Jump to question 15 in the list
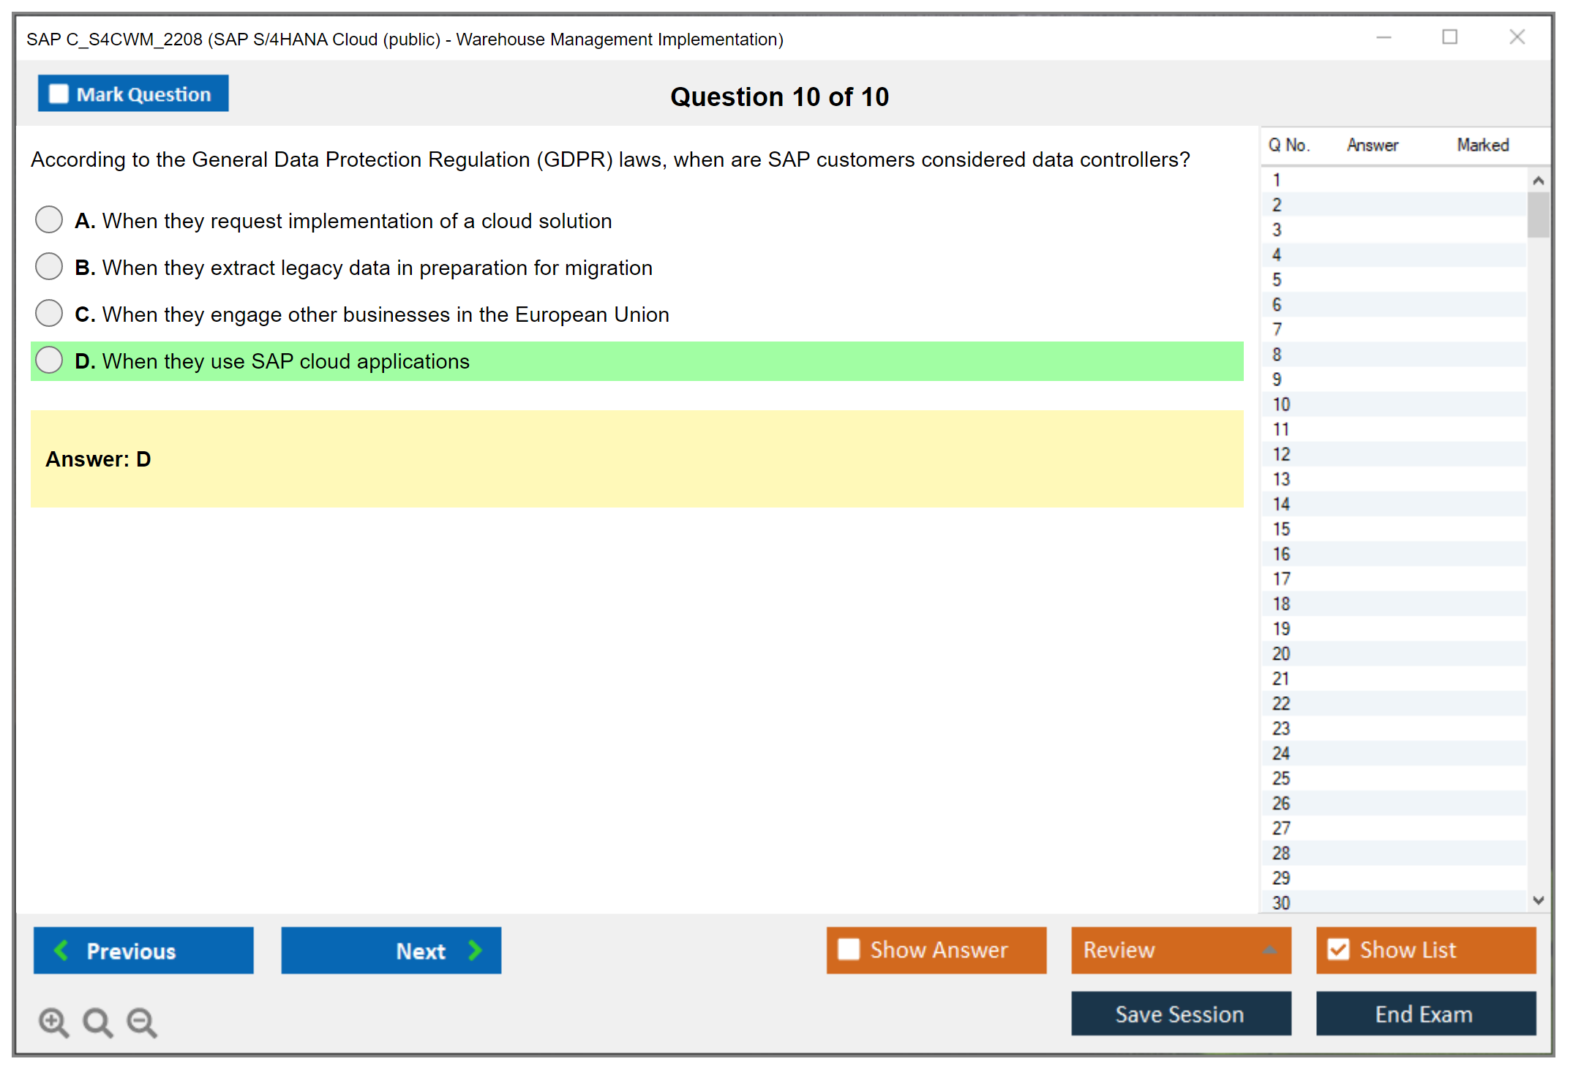This screenshot has height=1075, width=1573. click(1281, 529)
